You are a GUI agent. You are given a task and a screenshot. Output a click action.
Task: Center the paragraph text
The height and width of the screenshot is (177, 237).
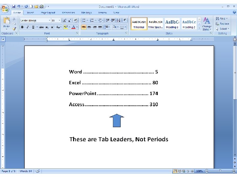89,27
